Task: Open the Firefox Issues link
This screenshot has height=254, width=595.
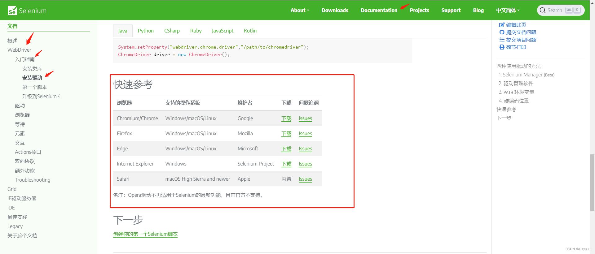Action: point(305,133)
